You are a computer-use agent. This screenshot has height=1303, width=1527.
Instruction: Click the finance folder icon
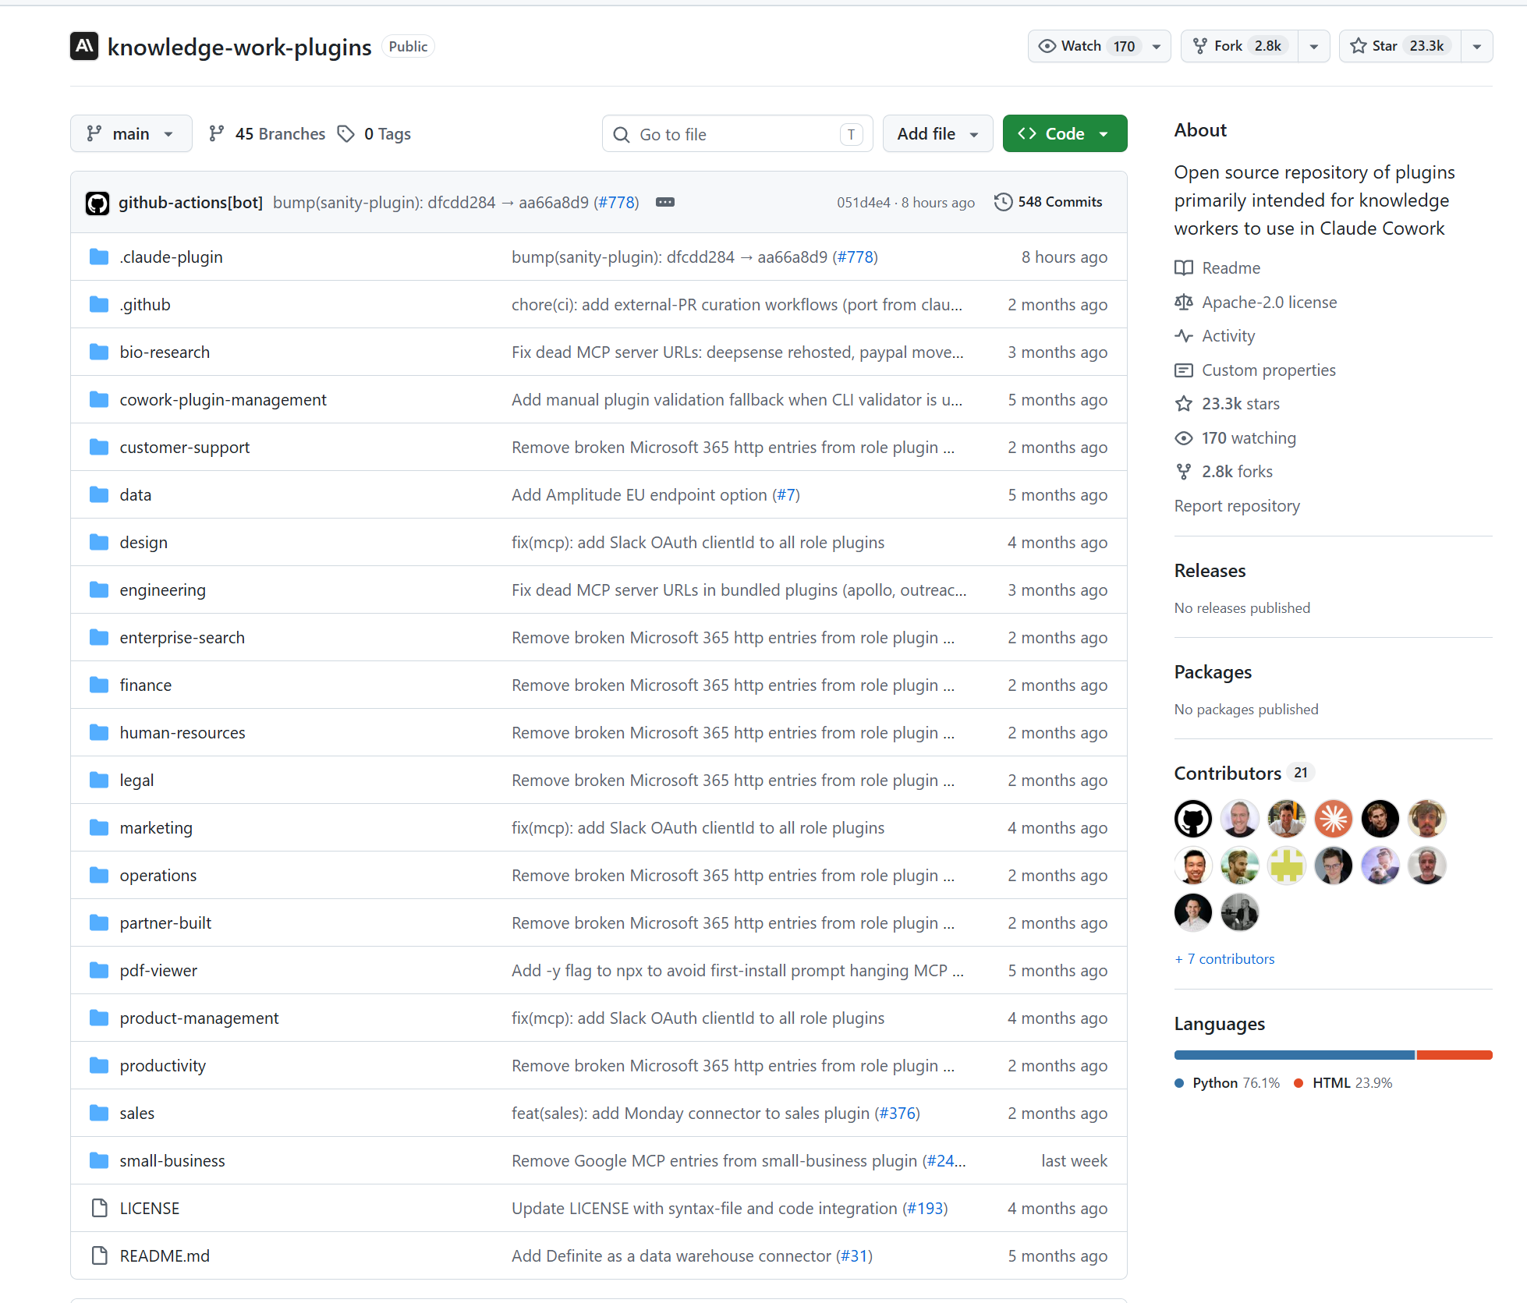pyautogui.click(x=99, y=685)
